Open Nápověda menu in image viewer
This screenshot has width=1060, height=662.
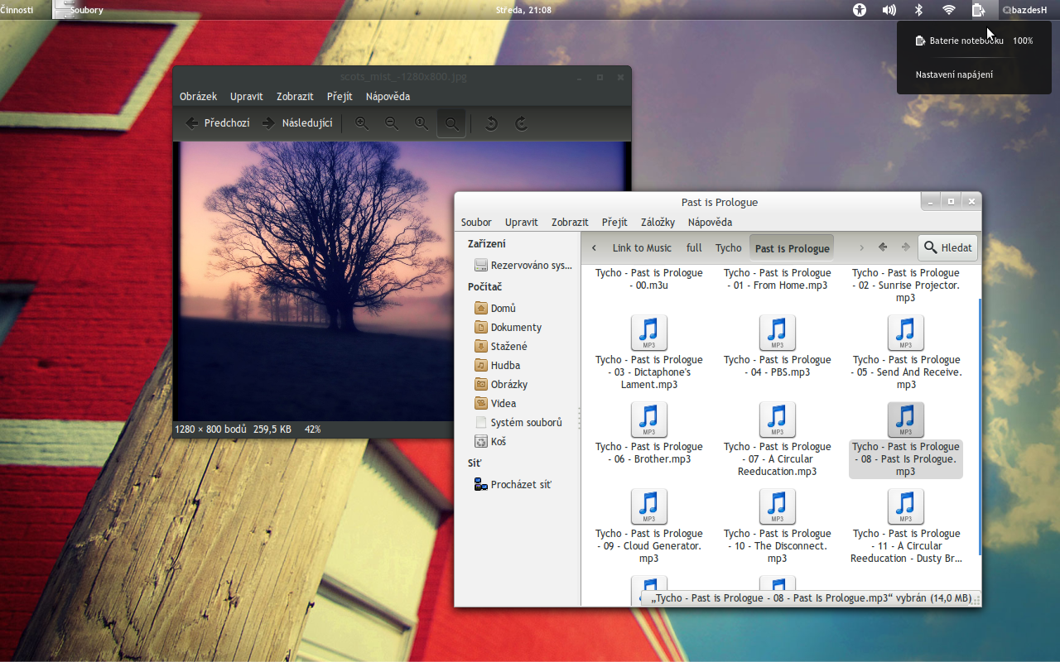pyautogui.click(x=388, y=96)
